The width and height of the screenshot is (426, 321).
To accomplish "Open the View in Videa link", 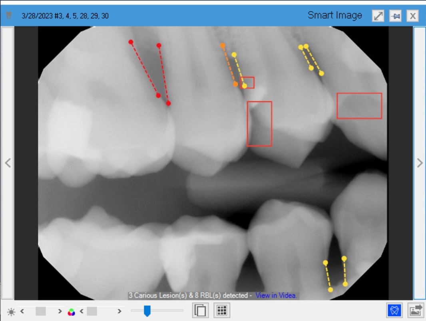I will click(x=276, y=295).
